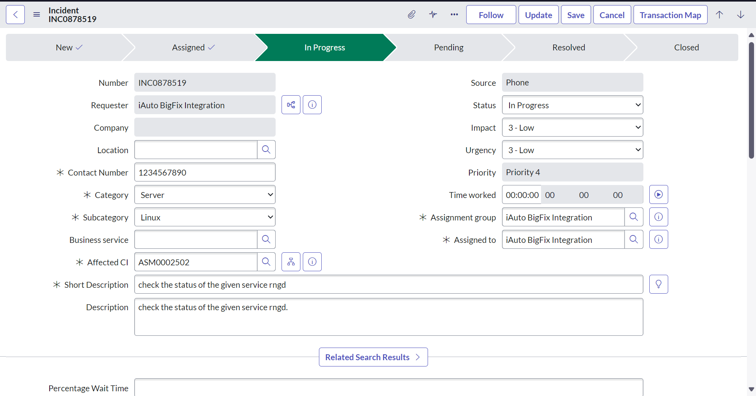Click the paperclip attachments icon
The height and width of the screenshot is (396, 756).
pyautogui.click(x=411, y=15)
